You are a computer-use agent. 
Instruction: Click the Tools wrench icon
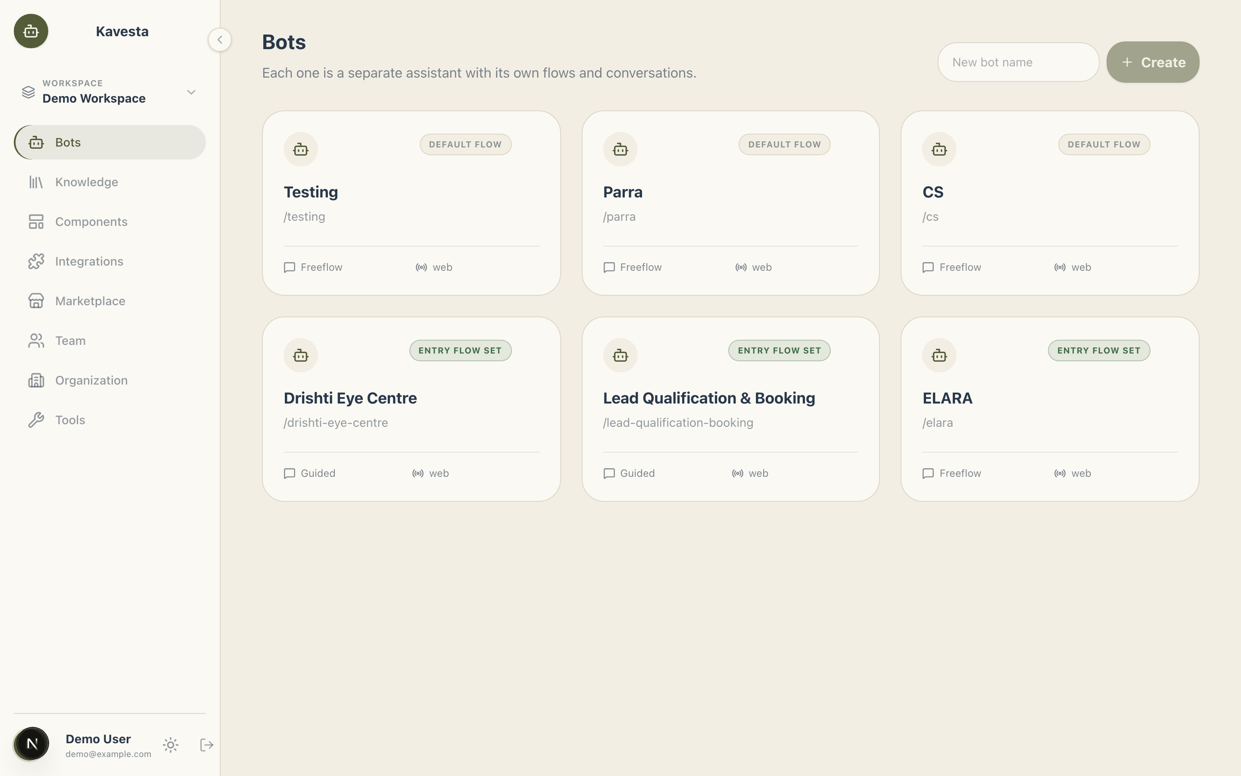coord(36,420)
